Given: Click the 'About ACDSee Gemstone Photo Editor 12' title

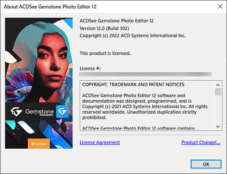Looking at the screenshot, I should click(50, 7).
